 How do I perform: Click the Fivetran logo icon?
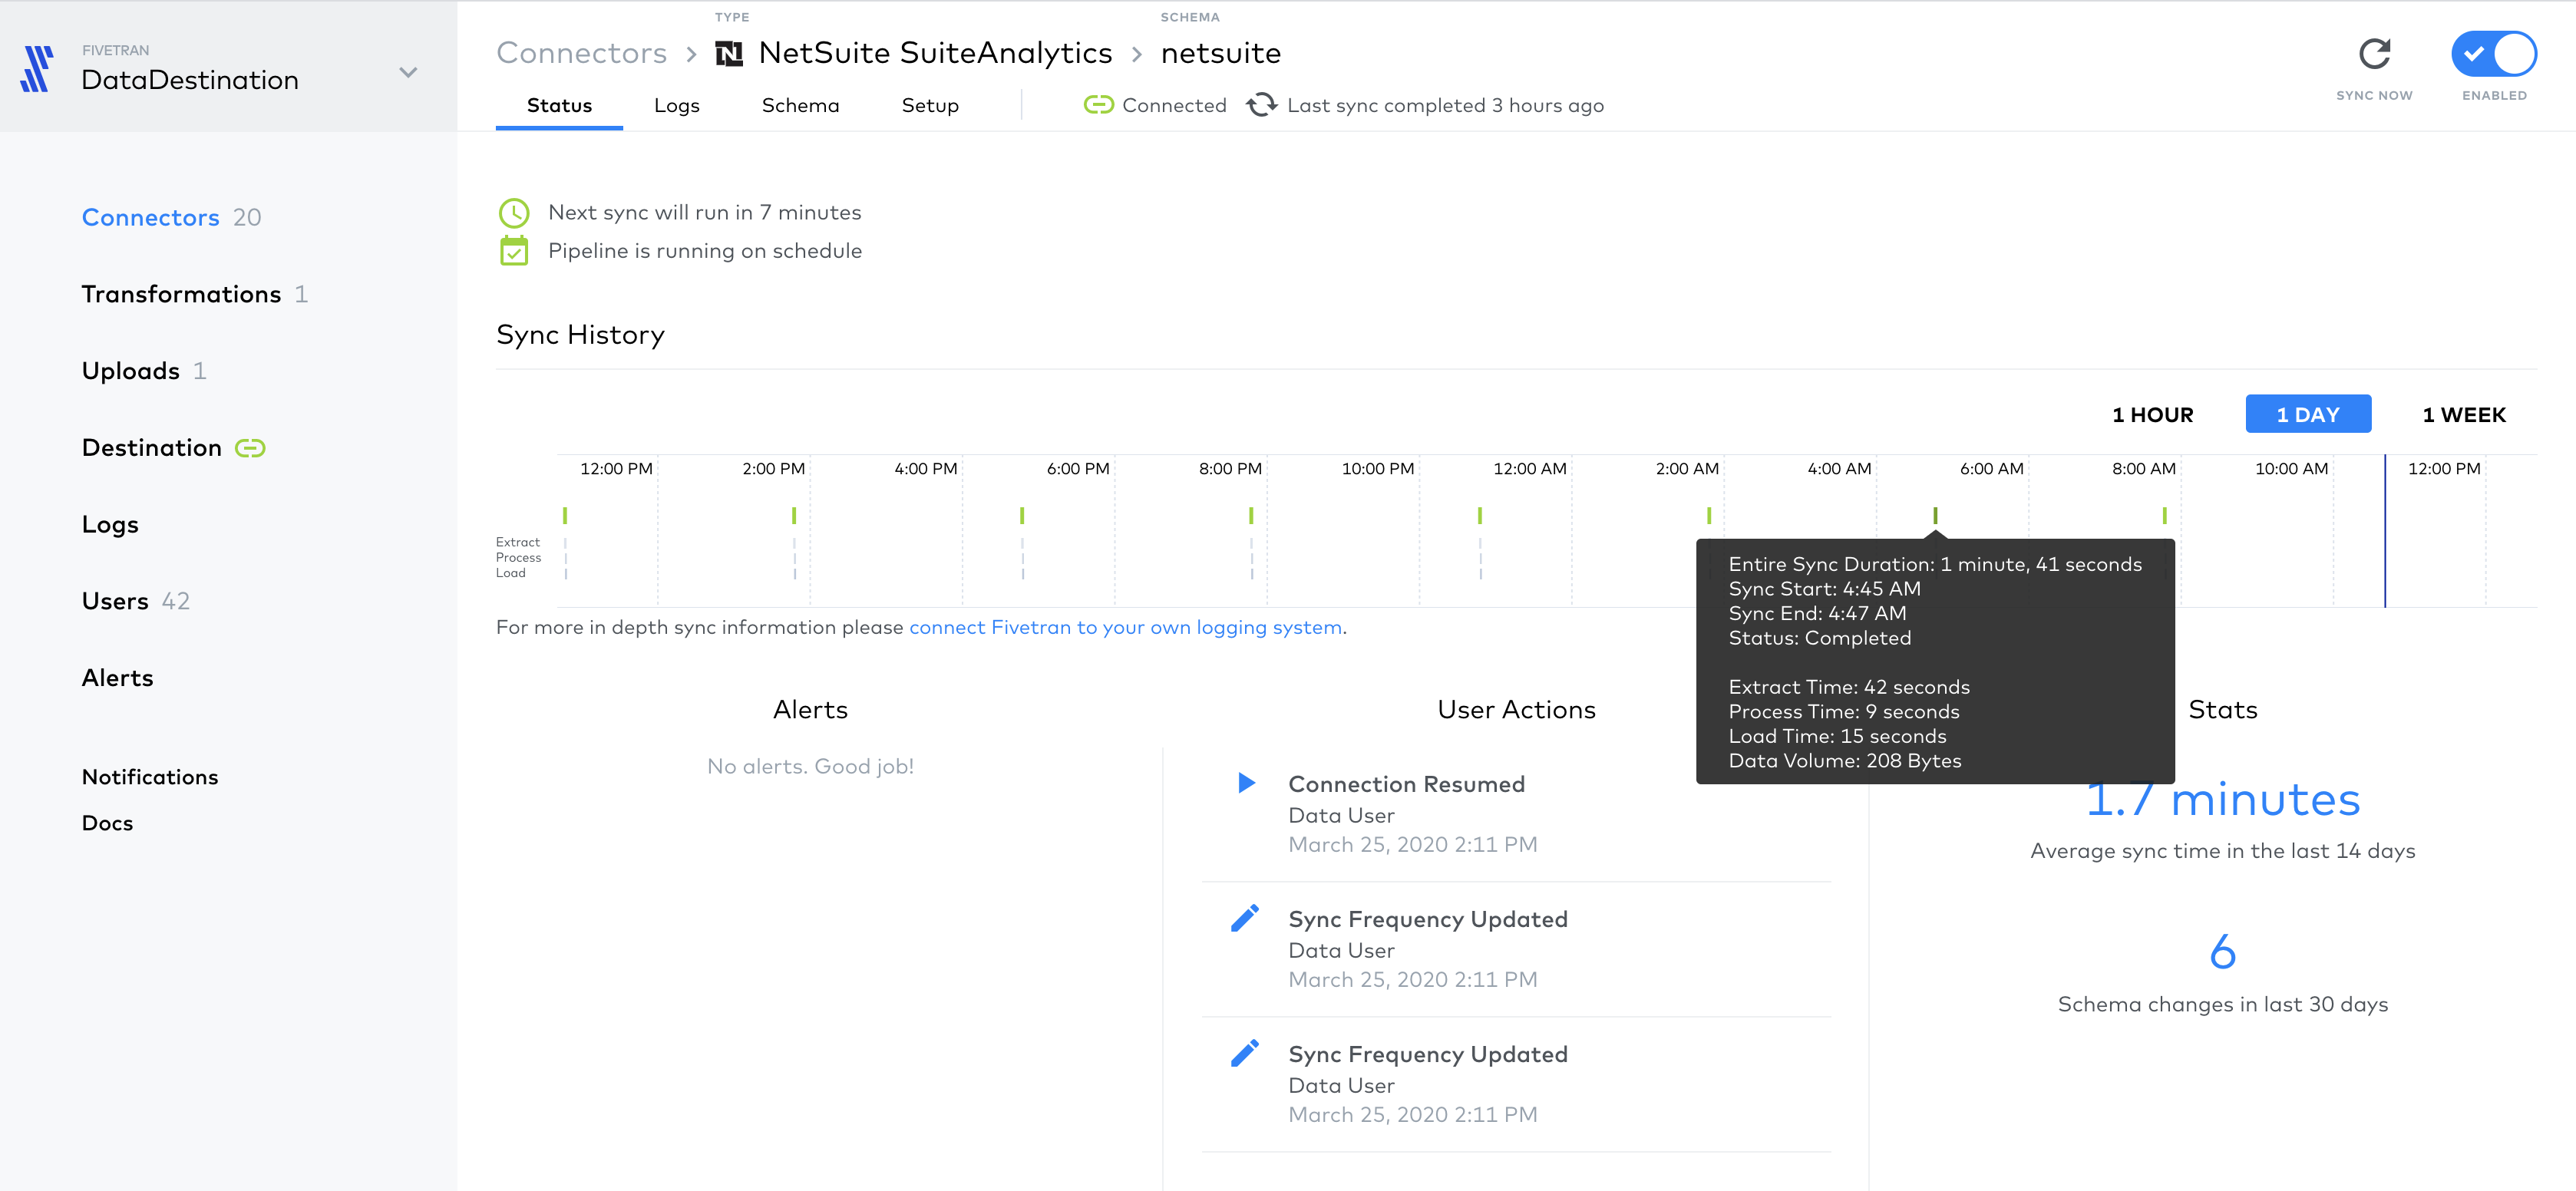[x=37, y=69]
